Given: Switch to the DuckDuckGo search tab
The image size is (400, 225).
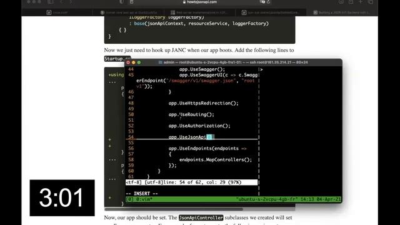Looking at the screenshot, I should (129, 12).
